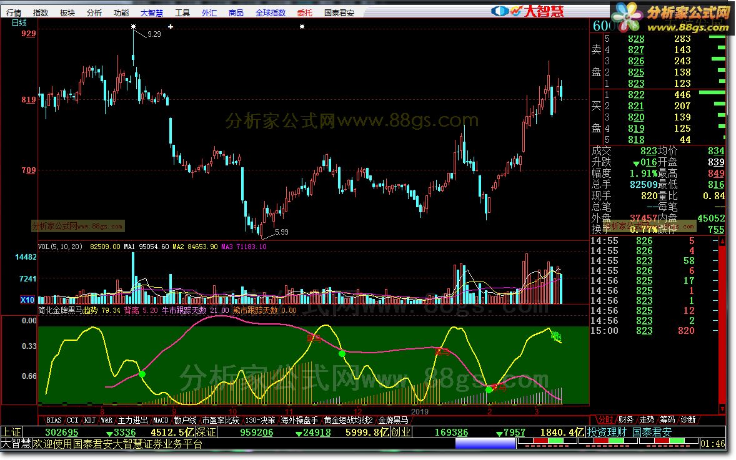The height and width of the screenshot is (460, 736).
Task: Open the 商品 menu
Action: [x=236, y=12]
